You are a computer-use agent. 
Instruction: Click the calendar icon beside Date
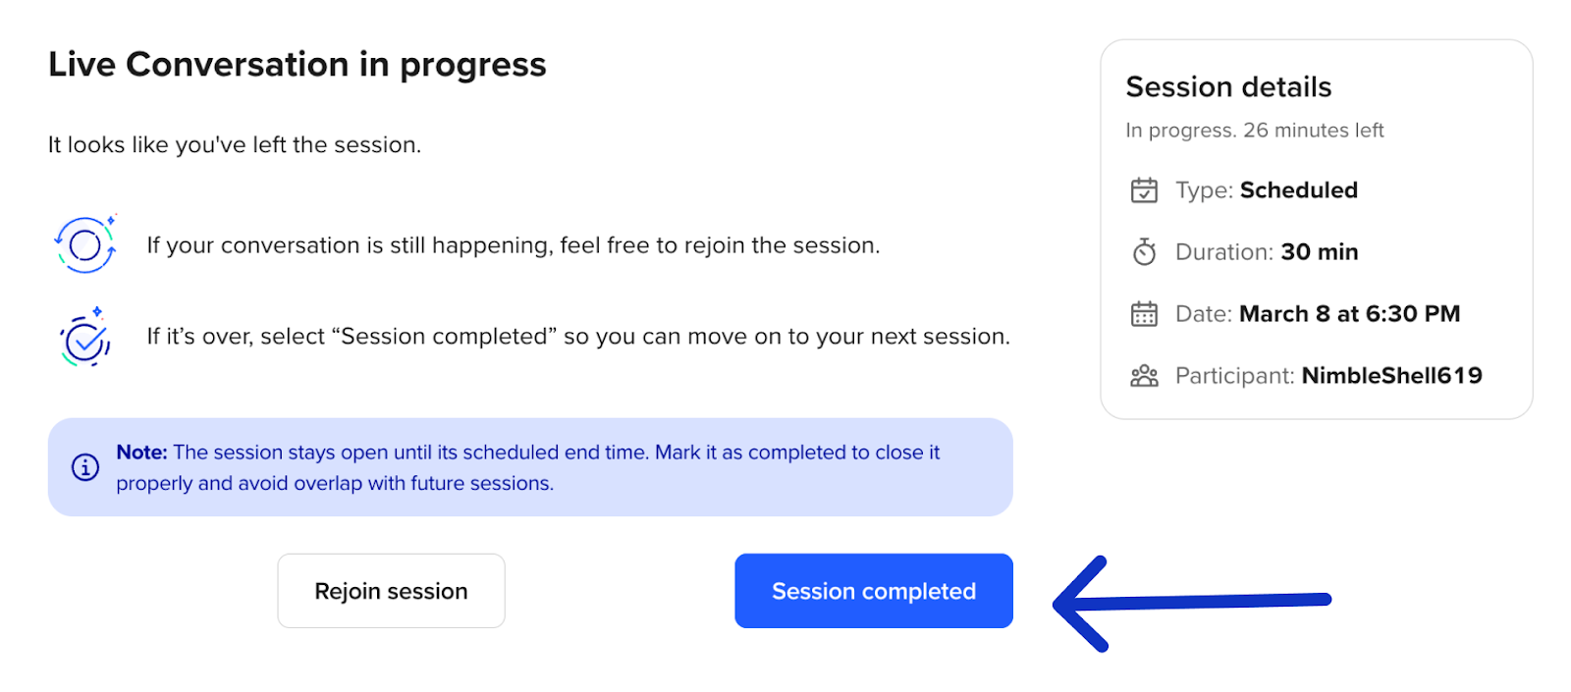(x=1144, y=314)
